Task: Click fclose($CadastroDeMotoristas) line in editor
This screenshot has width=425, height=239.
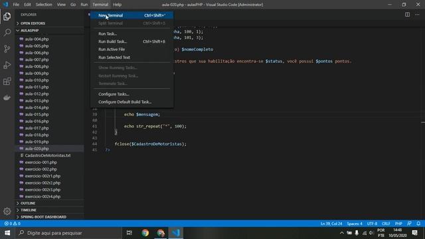Action: pyautogui.click(x=151, y=144)
